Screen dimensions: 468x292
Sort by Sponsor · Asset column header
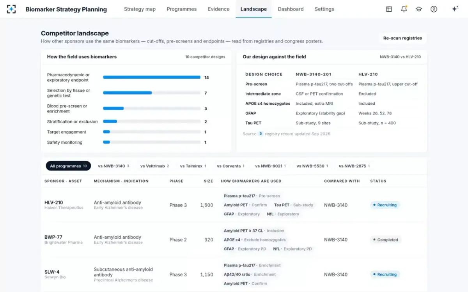[x=63, y=181]
